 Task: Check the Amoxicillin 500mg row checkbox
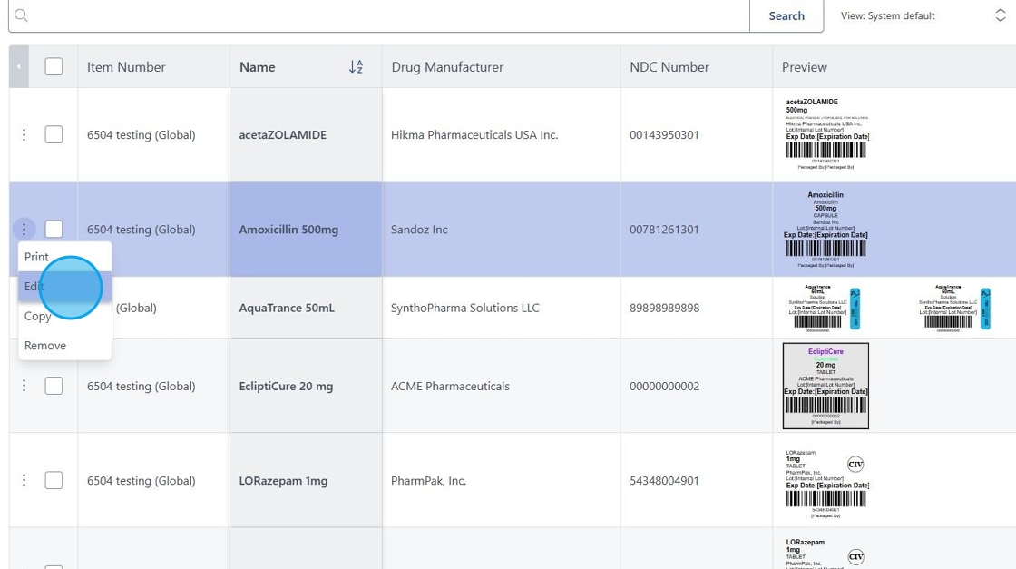click(54, 229)
